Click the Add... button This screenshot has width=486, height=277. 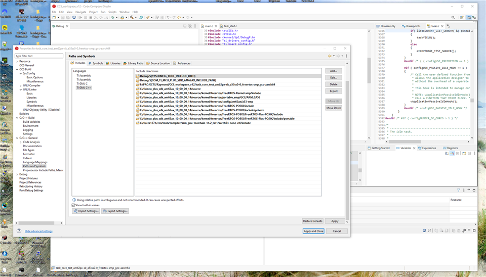coord(334,71)
